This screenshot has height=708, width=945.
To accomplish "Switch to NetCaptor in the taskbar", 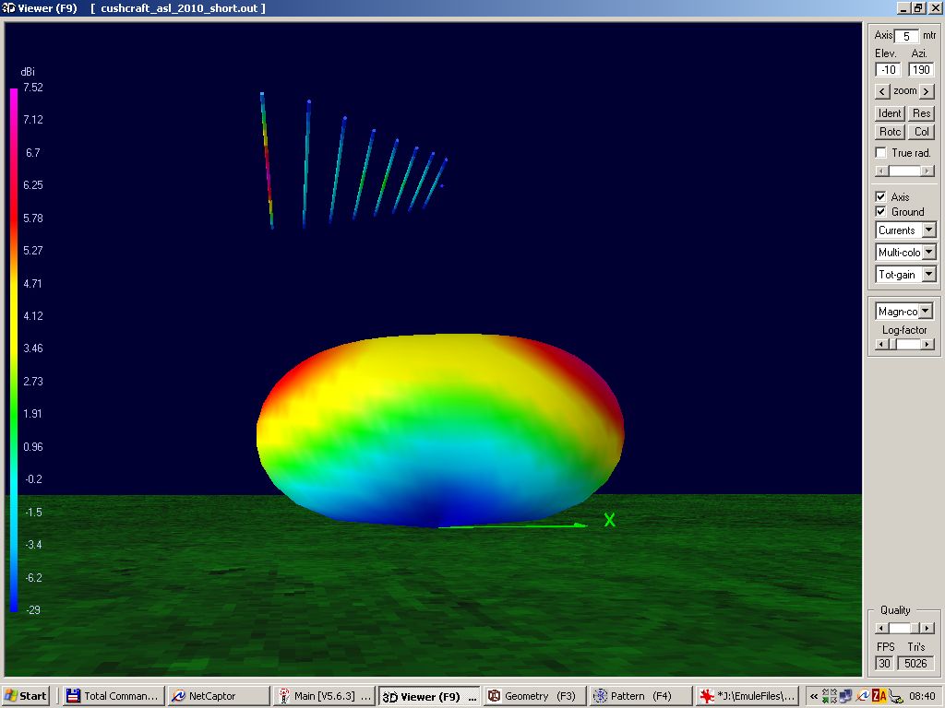I will click(219, 696).
